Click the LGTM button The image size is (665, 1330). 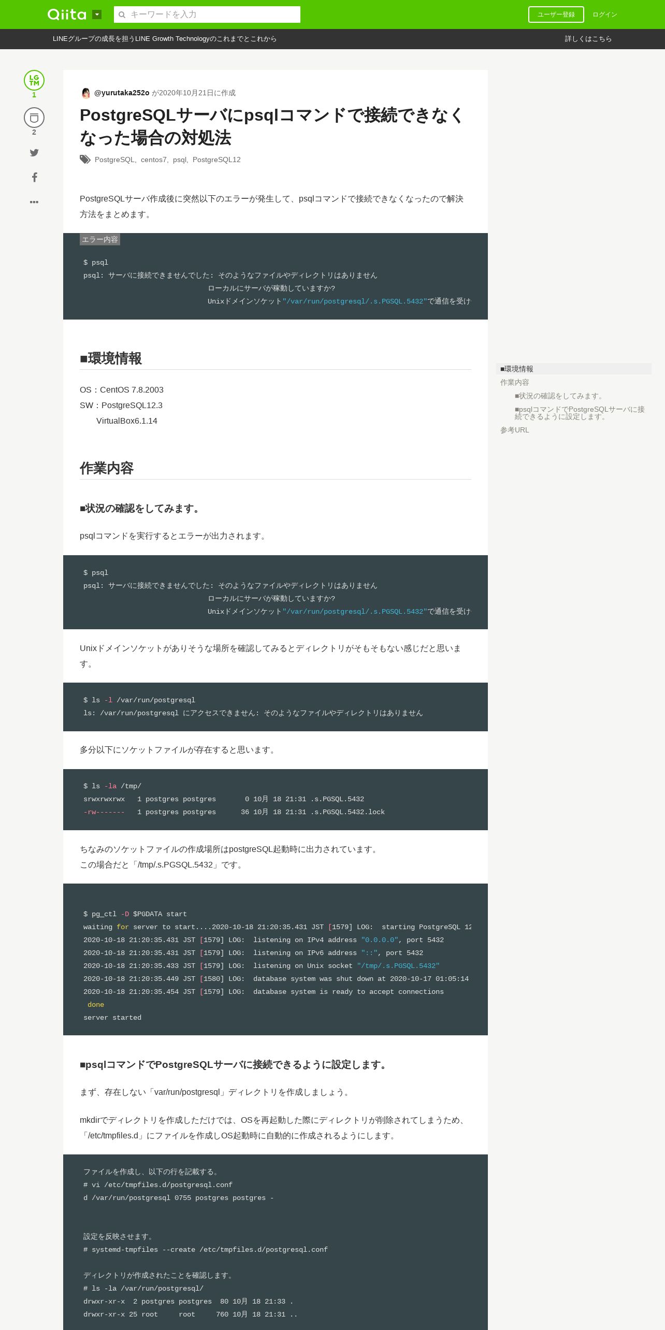coord(34,80)
